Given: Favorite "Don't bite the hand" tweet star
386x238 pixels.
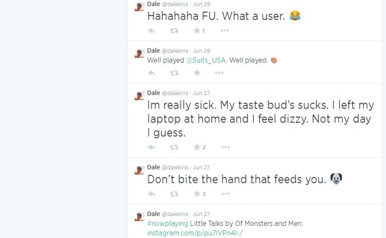Looking at the screenshot, I should pos(197,194).
